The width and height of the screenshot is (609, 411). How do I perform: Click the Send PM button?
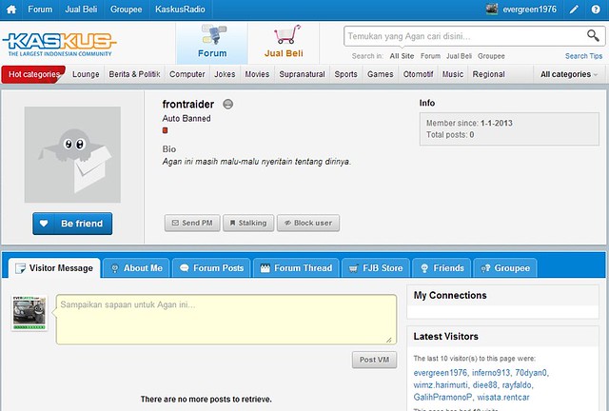click(x=190, y=223)
